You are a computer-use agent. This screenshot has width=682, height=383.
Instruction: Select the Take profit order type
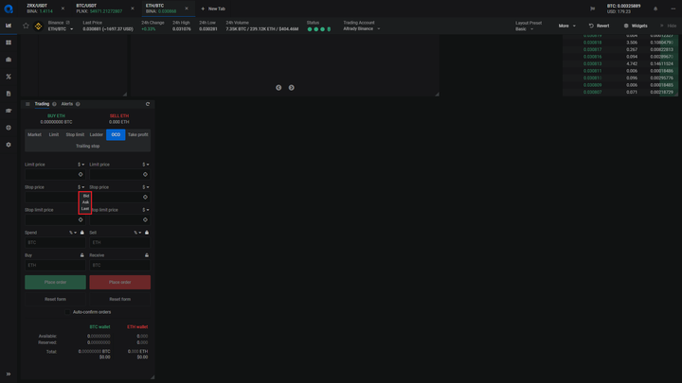(138, 134)
